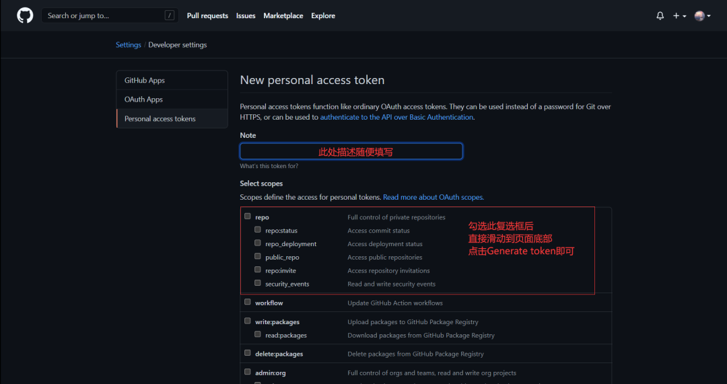Click Delete packages from GitHub Package Registry text
Image resolution: width=727 pixels, height=384 pixels.
(x=416, y=354)
